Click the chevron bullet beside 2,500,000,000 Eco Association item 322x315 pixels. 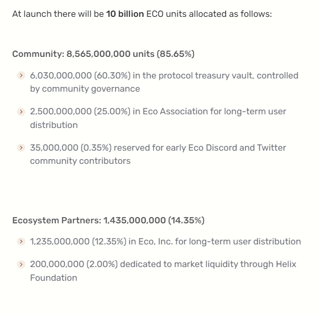21,112
